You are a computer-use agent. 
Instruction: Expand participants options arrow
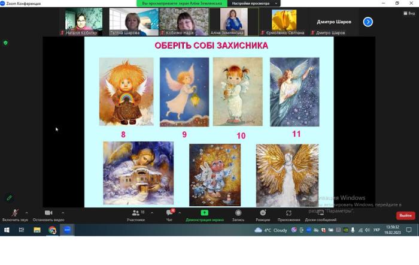(151, 212)
